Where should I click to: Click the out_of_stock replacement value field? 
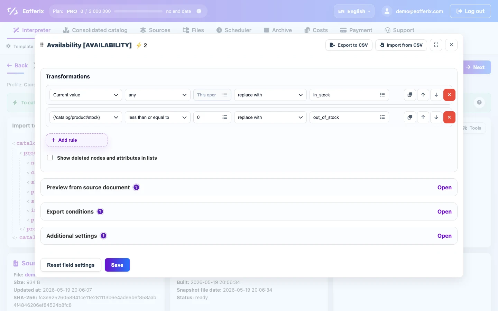[349, 117]
